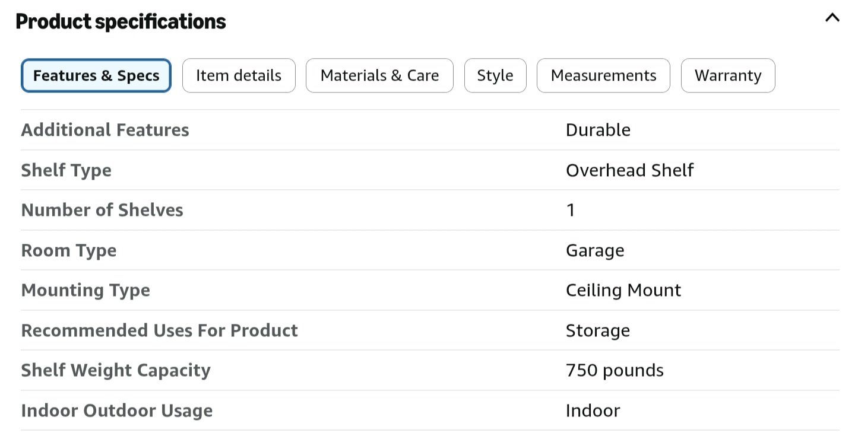The width and height of the screenshot is (855, 433).
Task: Click Recommended Uses For Product label
Action: 160,330
